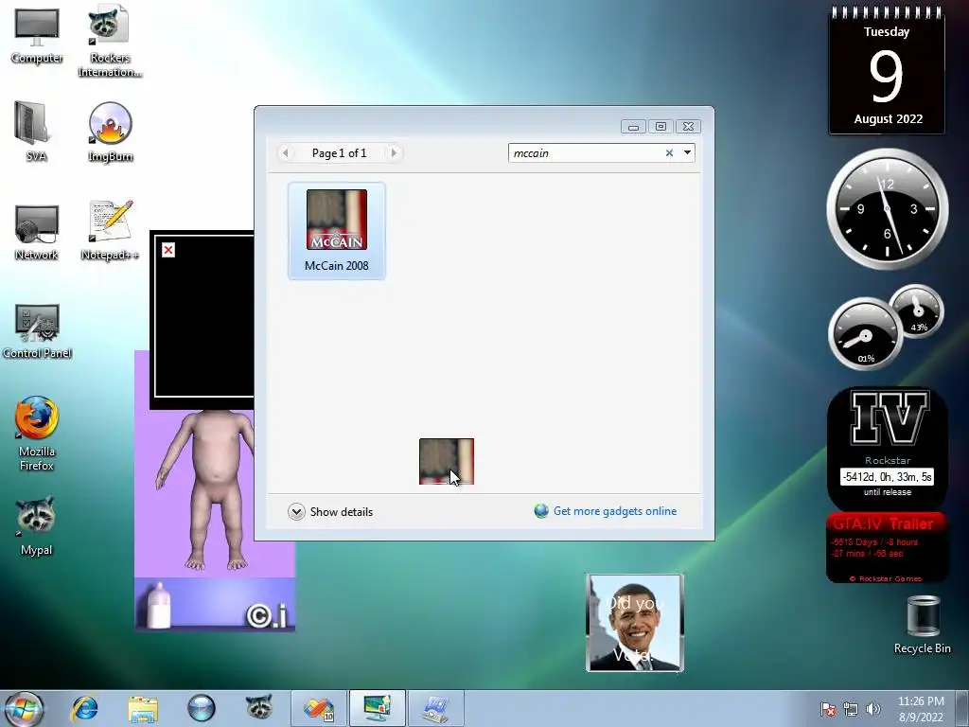The image size is (969, 727).
Task: Click the GTA IV Trailer gadget
Action: click(x=888, y=548)
